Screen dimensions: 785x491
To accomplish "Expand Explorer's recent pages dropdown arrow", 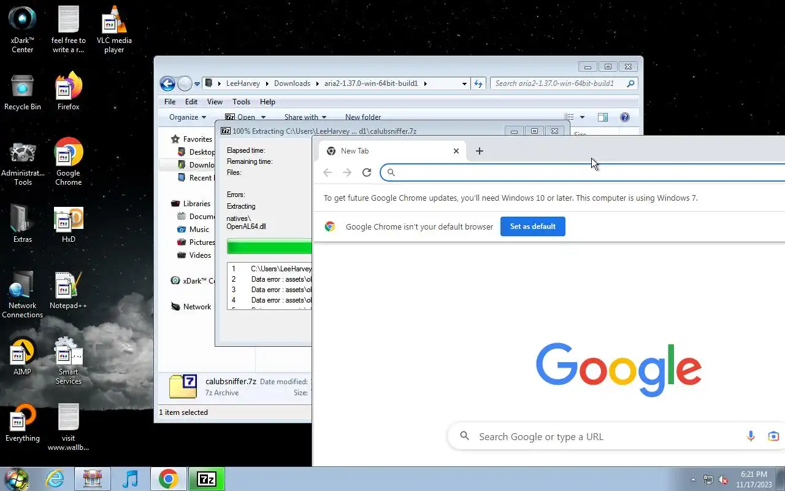I will [x=197, y=84].
